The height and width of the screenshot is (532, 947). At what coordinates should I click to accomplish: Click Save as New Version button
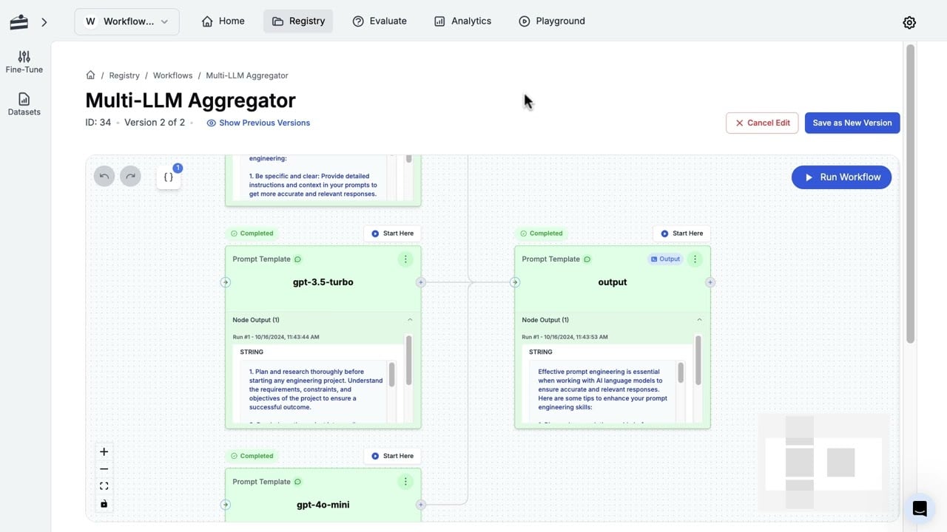tap(852, 123)
